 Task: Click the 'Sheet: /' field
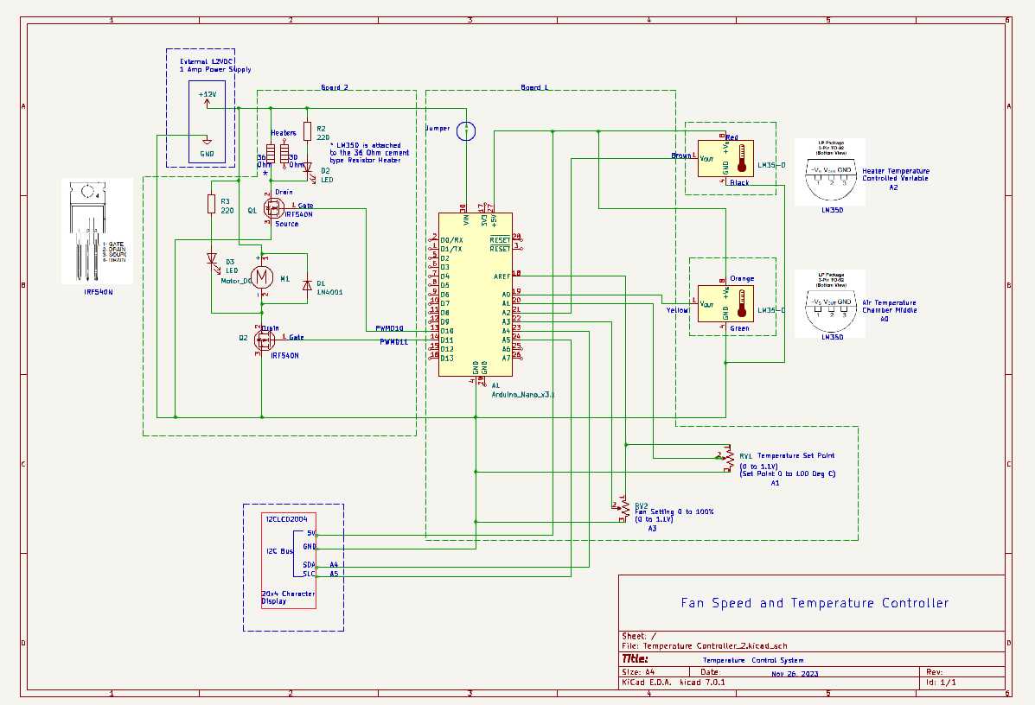pos(639,637)
